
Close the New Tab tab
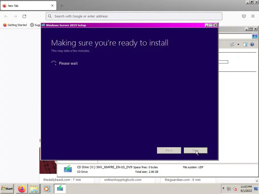pos(52,6)
